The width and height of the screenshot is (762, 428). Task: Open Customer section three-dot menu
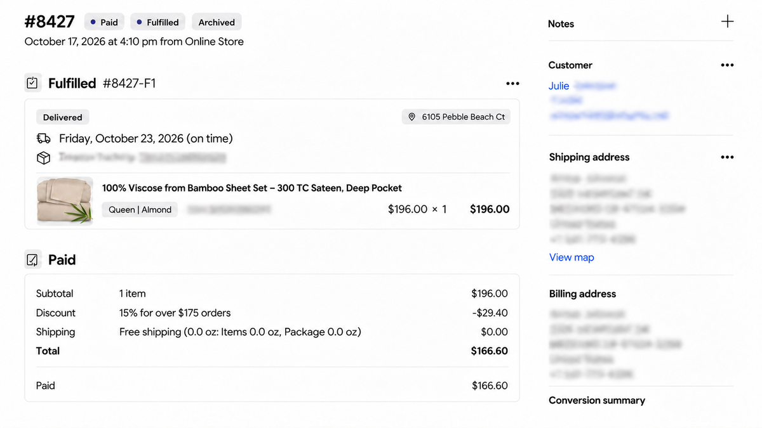click(x=727, y=65)
